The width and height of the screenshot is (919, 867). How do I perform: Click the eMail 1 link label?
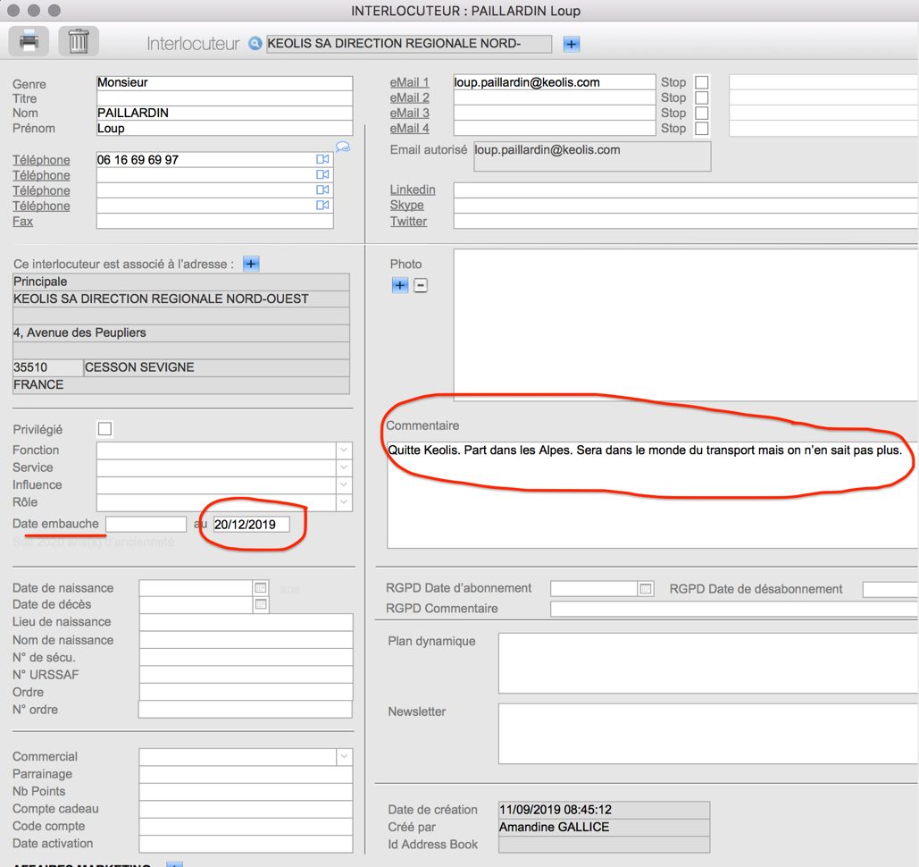coord(409,82)
